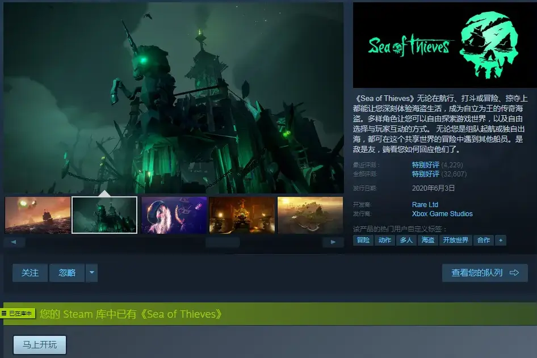Open the dropdown arrow next to 忽略
The width and height of the screenshot is (537, 358).
pyautogui.click(x=92, y=273)
